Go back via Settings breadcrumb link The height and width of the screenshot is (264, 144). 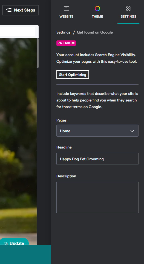coord(63,32)
